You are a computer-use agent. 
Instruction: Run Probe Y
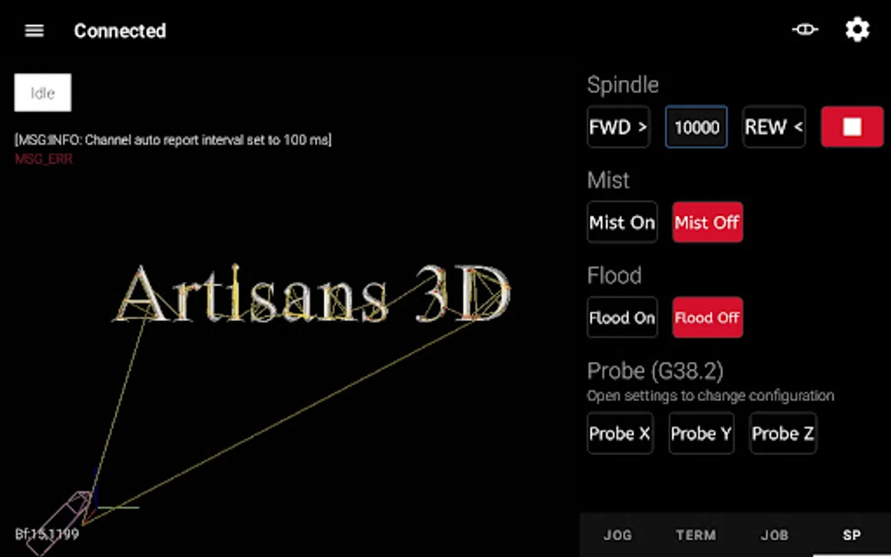click(x=701, y=433)
